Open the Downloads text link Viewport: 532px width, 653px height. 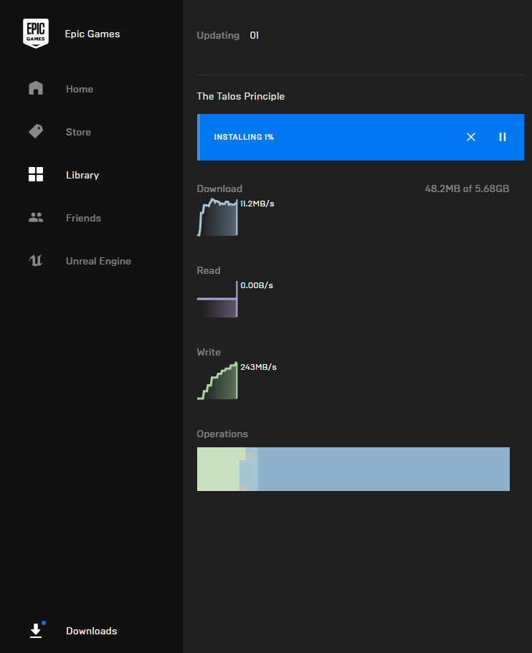click(x=91, y=631)
